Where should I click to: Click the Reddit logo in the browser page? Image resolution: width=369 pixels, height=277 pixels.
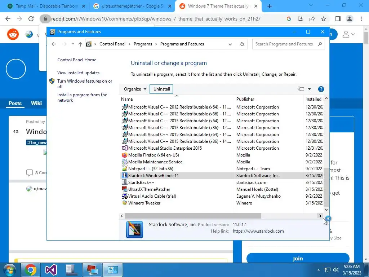coord(13,34)
